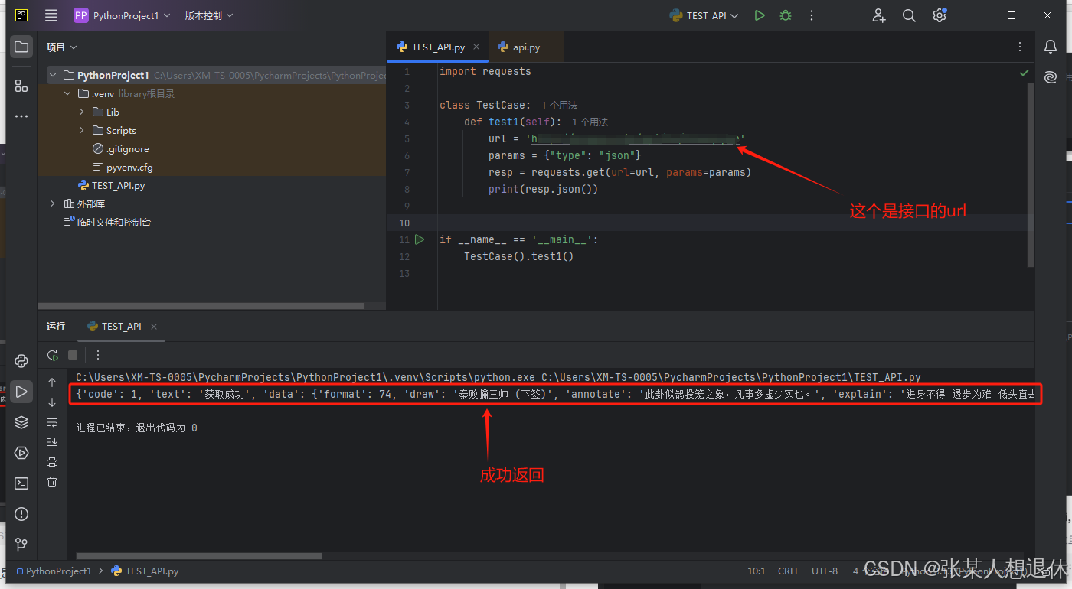Rerun TEST_API in Run panel

tap(52, 355)
